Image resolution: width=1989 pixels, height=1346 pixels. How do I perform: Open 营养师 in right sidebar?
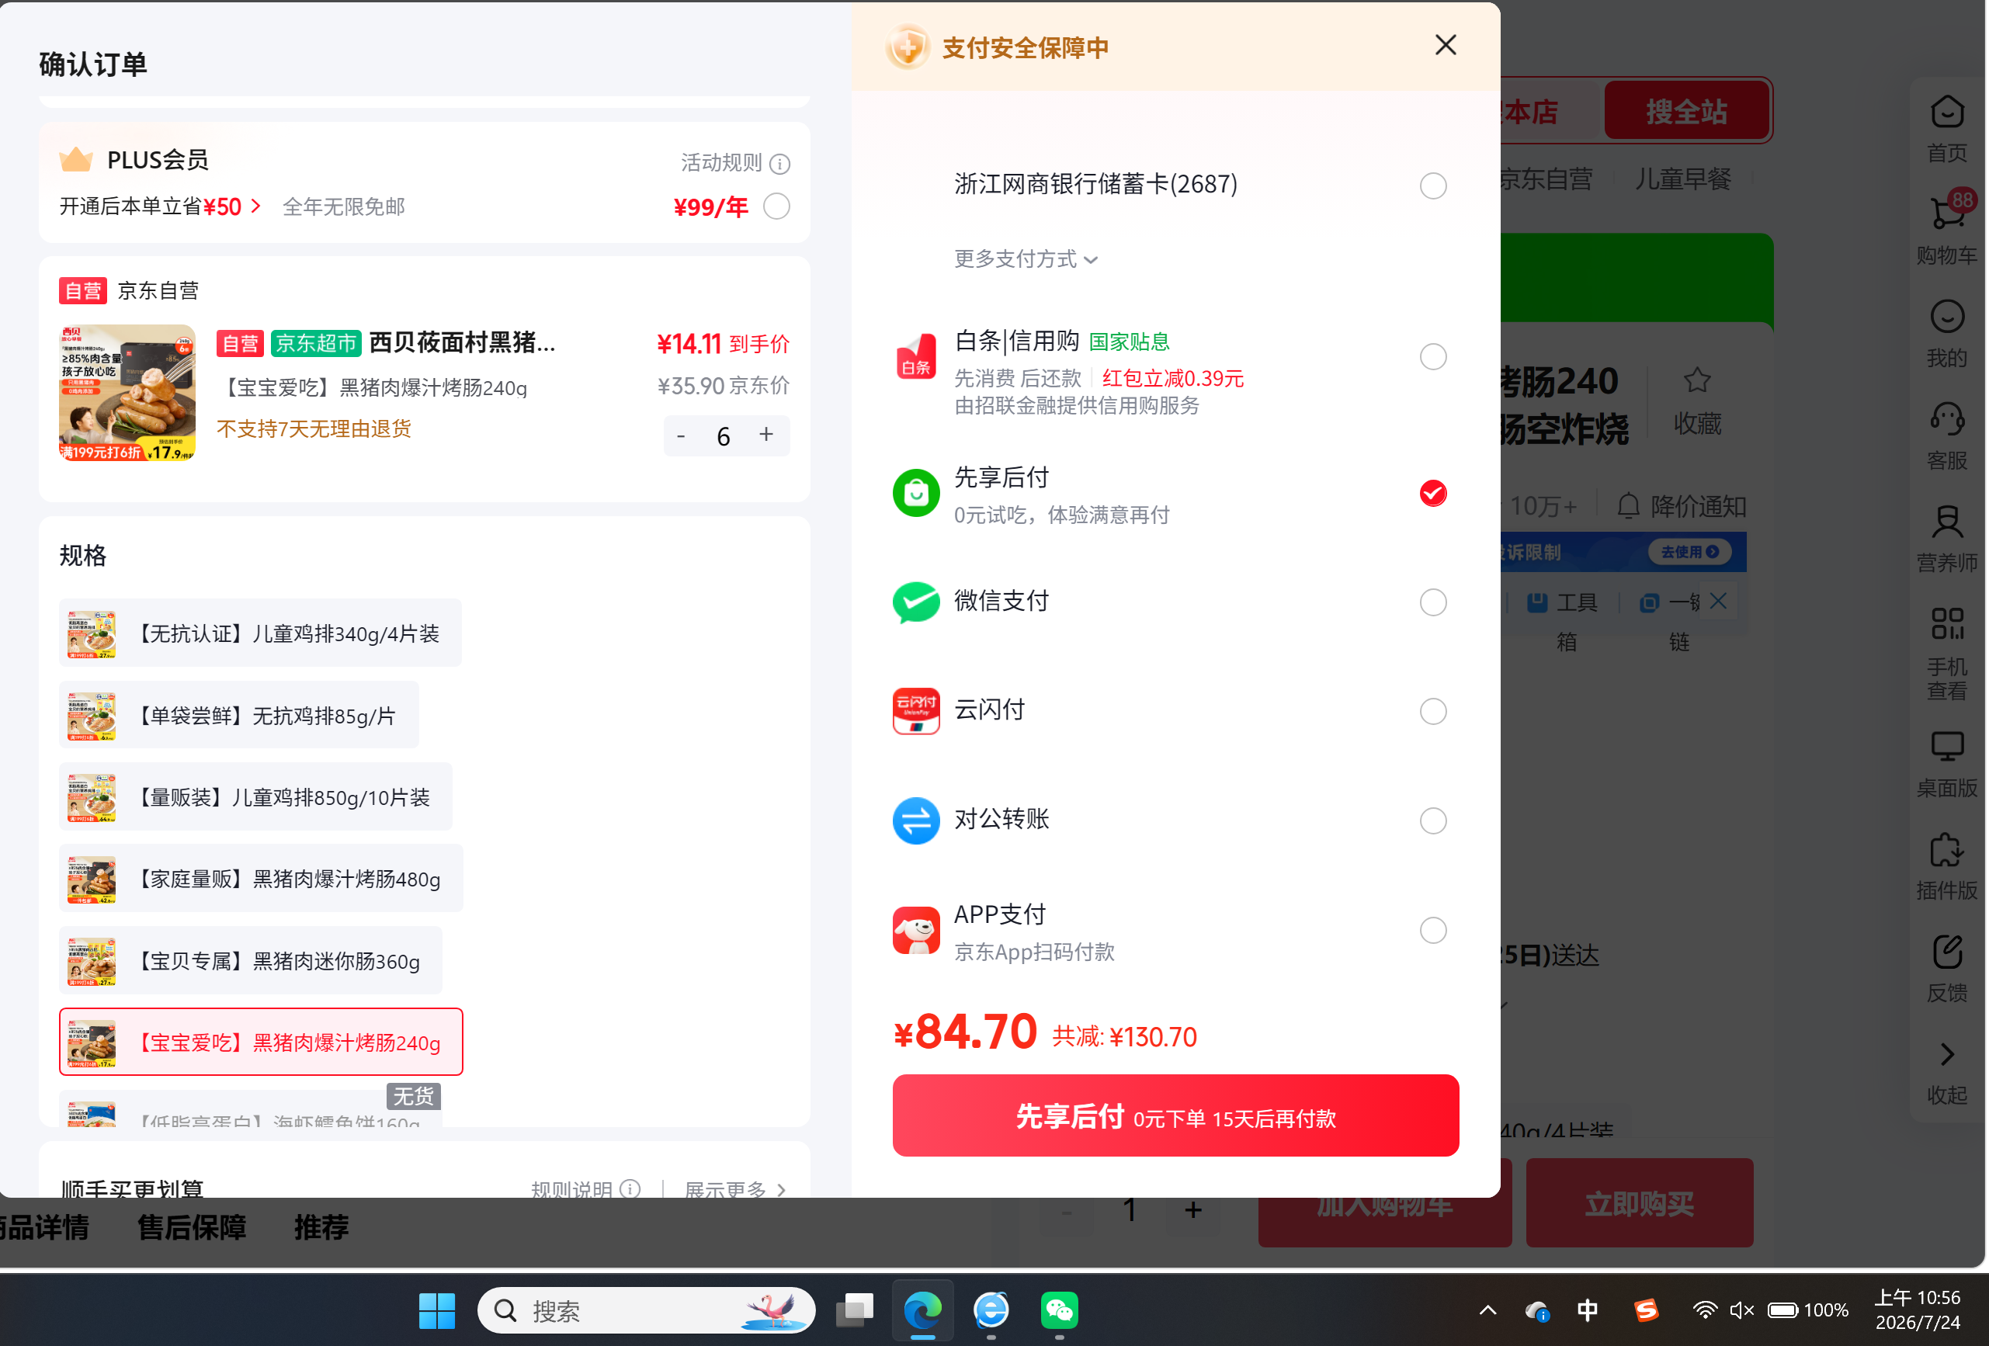coord(1946,539)
